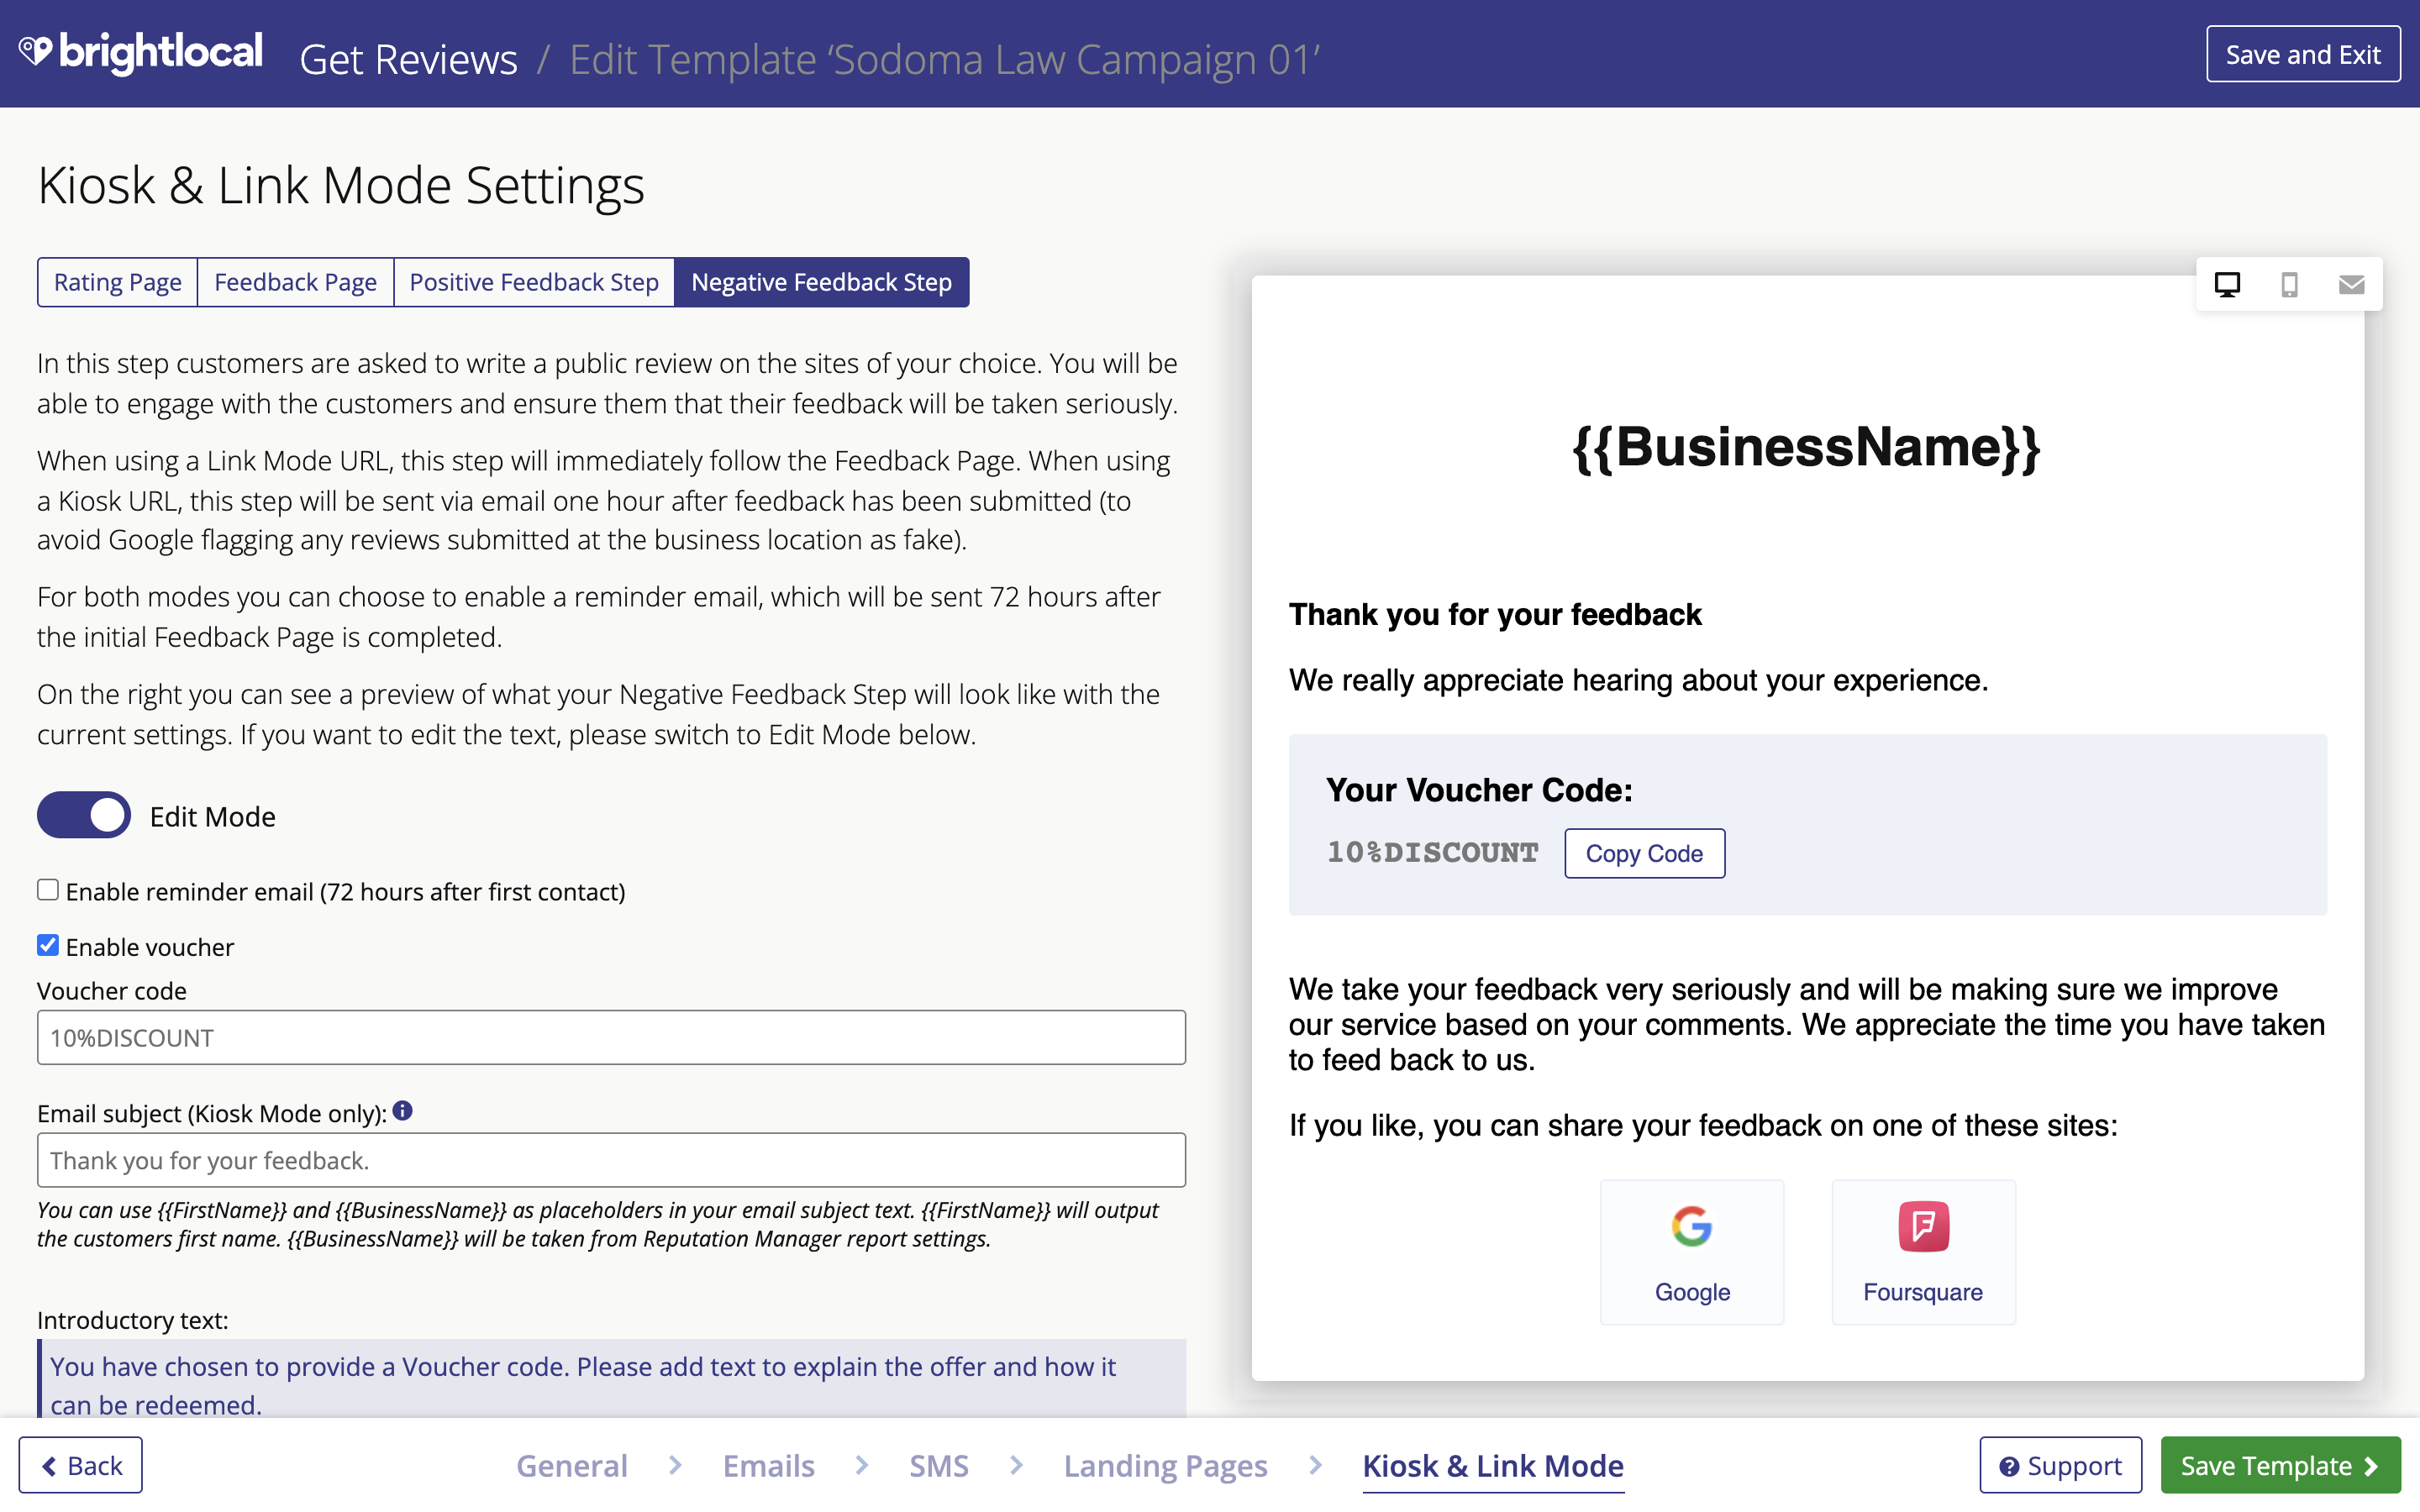Click 'Thank you for your feedback' heading
Screen dimensions: 2420x1512
coord(1495,614)
